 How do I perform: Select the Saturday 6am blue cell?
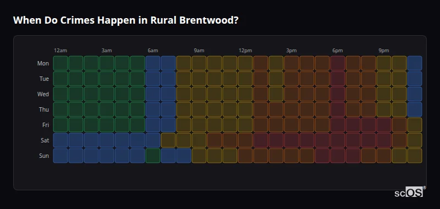pyautogui.click(x=153, y=140)
